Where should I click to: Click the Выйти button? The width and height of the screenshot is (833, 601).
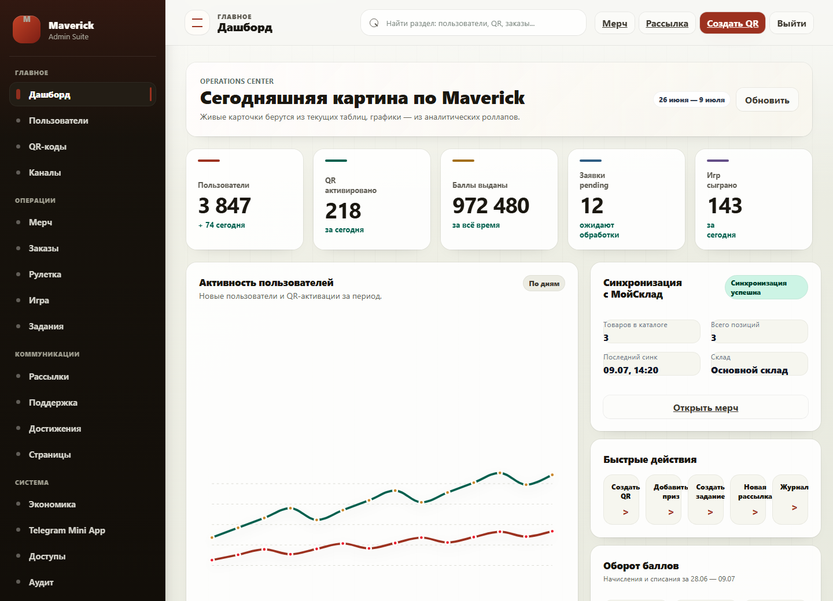tap(792, 23)
